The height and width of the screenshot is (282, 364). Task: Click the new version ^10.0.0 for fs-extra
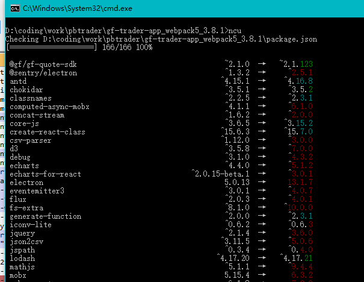click(298, 207)
